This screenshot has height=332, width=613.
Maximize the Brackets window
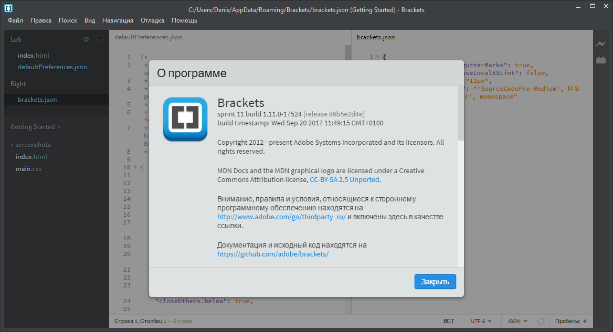593,6
